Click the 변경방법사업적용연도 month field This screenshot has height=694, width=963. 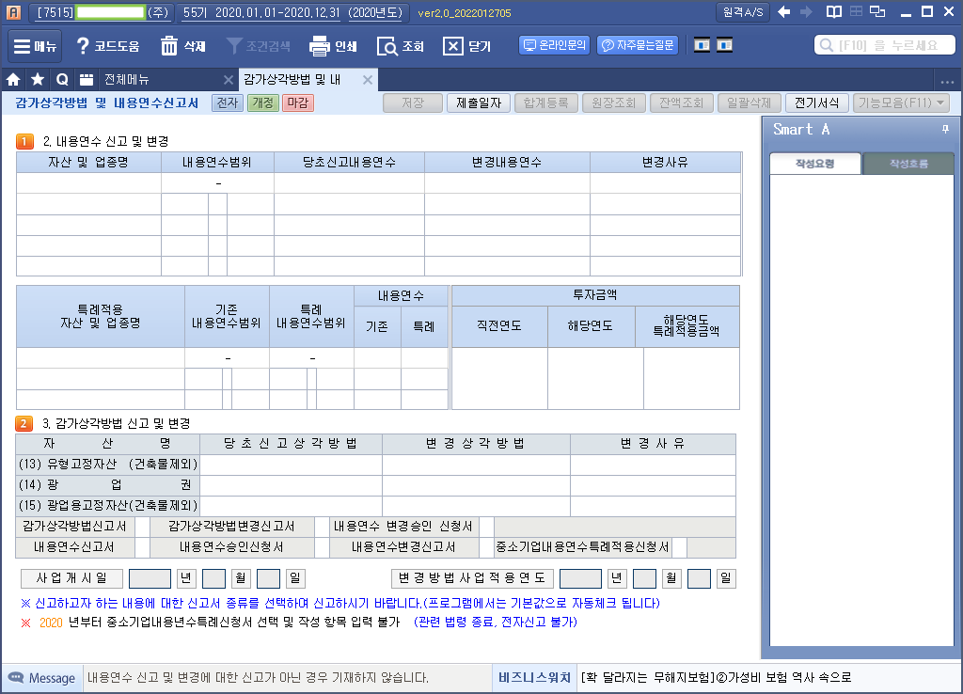point(644,578)
